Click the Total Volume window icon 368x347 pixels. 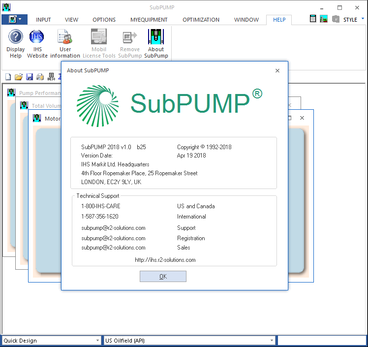pos(24,105)
